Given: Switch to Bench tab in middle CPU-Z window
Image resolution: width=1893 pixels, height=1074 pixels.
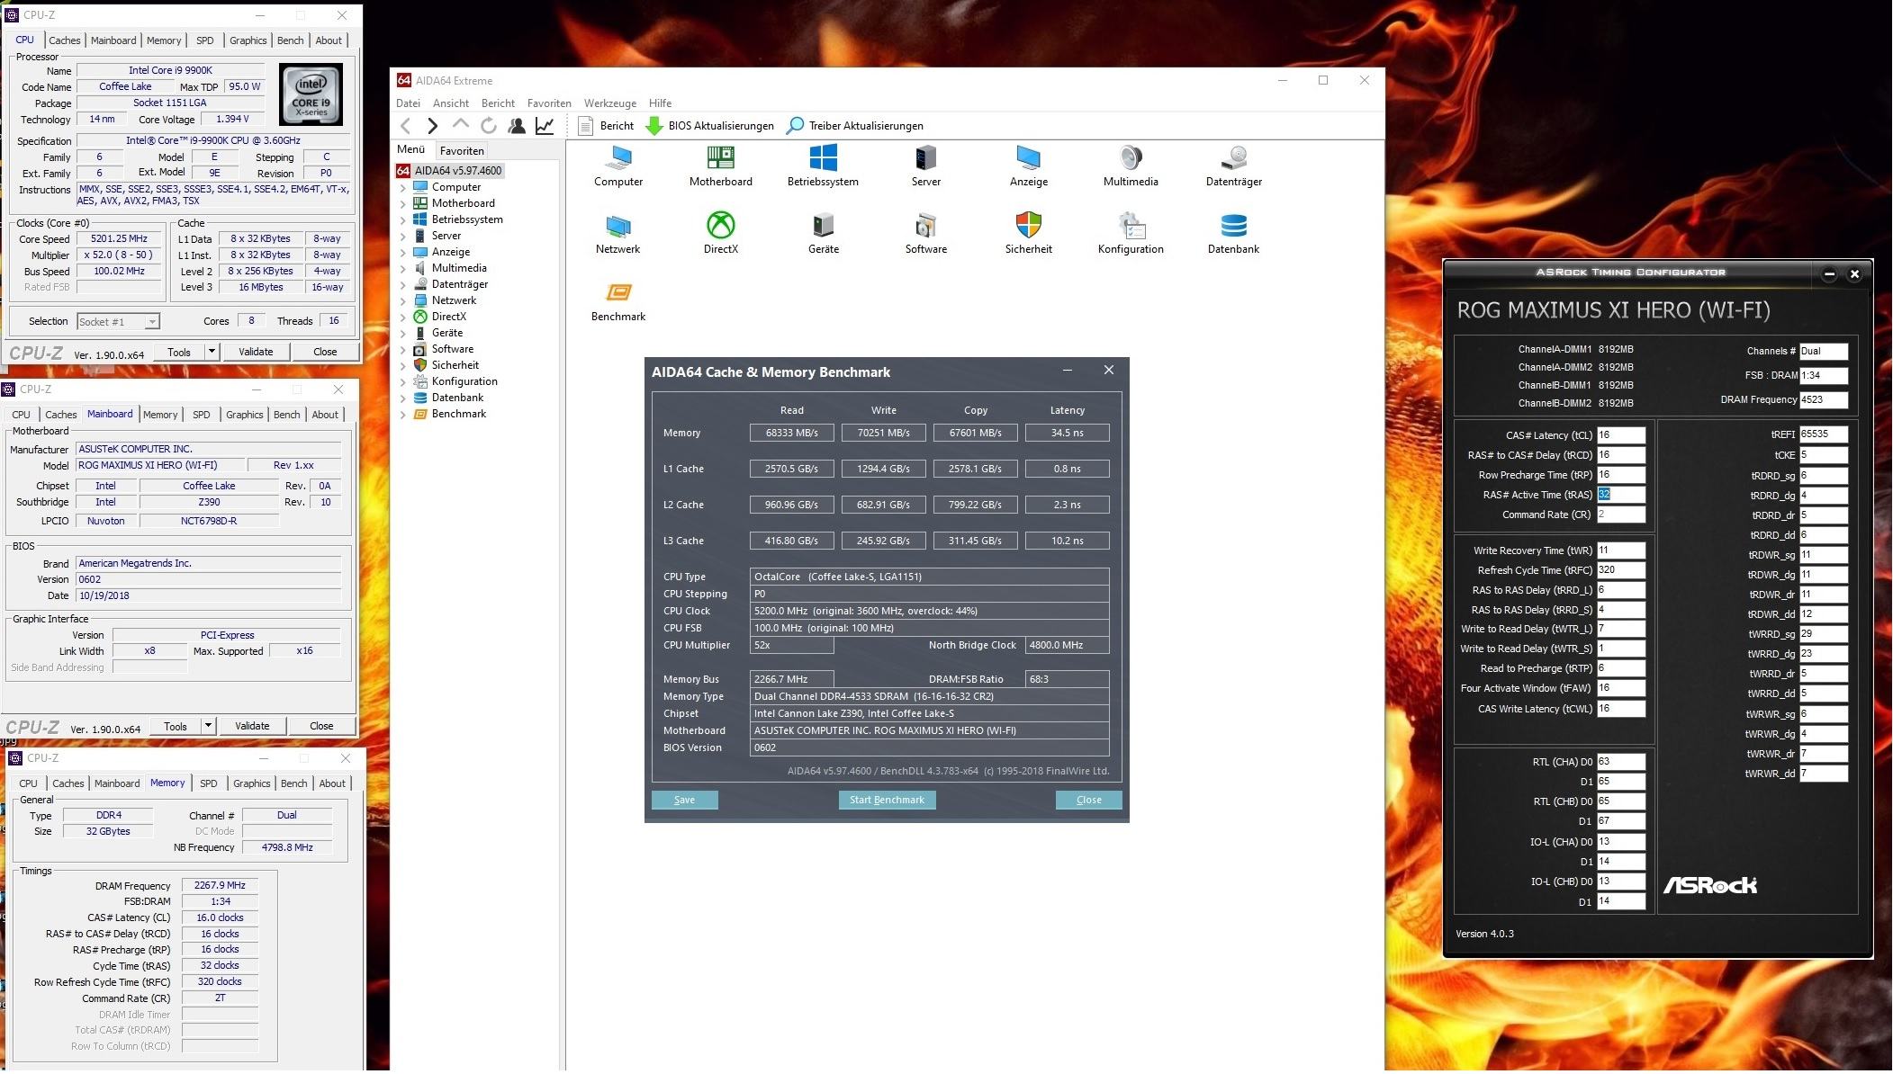Looking at the screenshot, I should pyautogui.click(x=286, y=415).
